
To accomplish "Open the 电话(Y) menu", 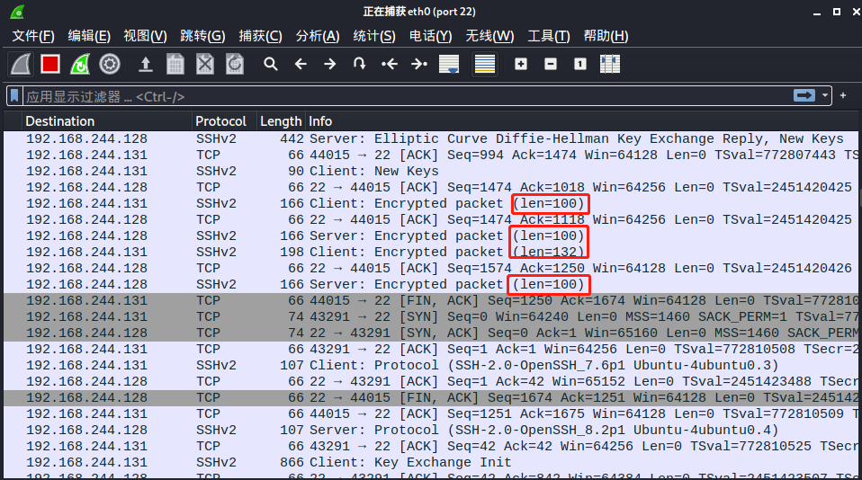I will coord(430,36).
